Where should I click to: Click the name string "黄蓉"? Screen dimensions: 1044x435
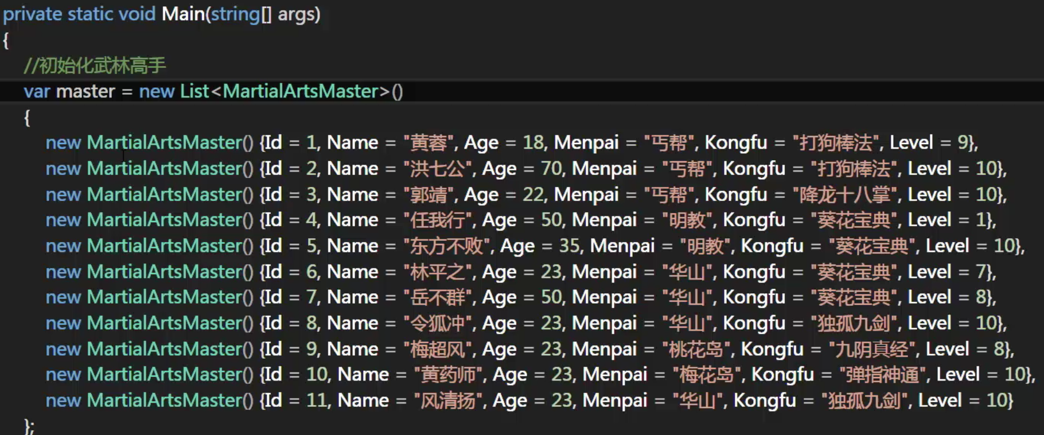point(429,142)
